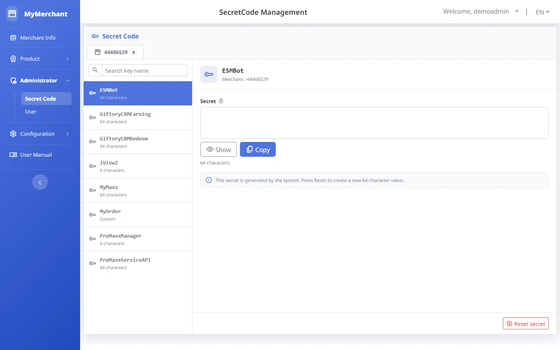Click the lock icon beside Secret label
Image resolution: width=560 pixels, height=350 pixels.
[x=221, y=101]
